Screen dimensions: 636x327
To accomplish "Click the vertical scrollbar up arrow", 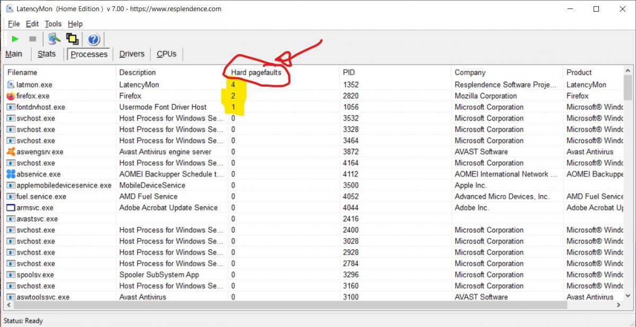I will pos(628,71).
